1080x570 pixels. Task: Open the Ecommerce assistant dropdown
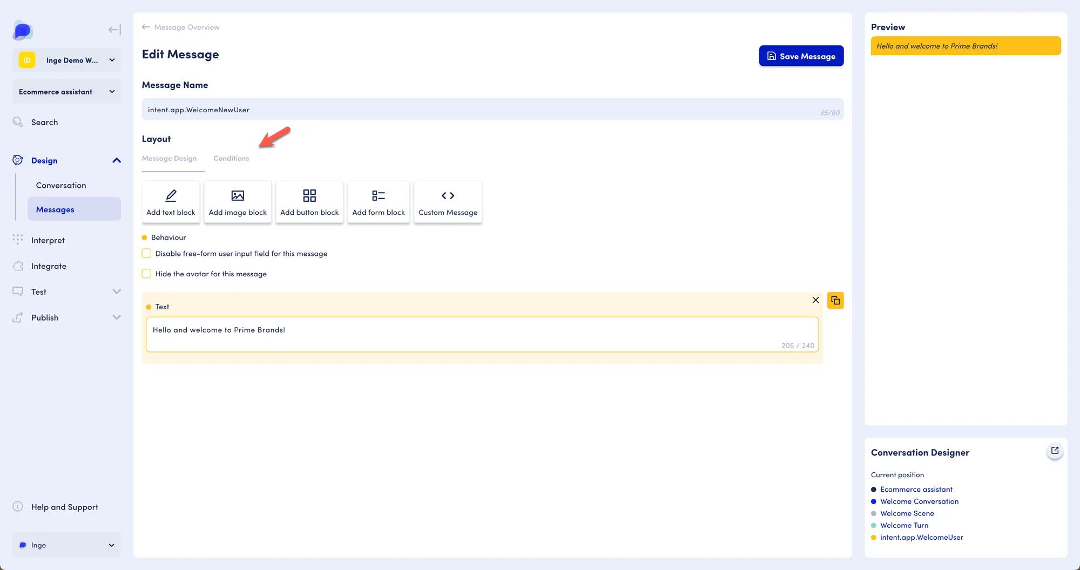click(x=66, y=92)
